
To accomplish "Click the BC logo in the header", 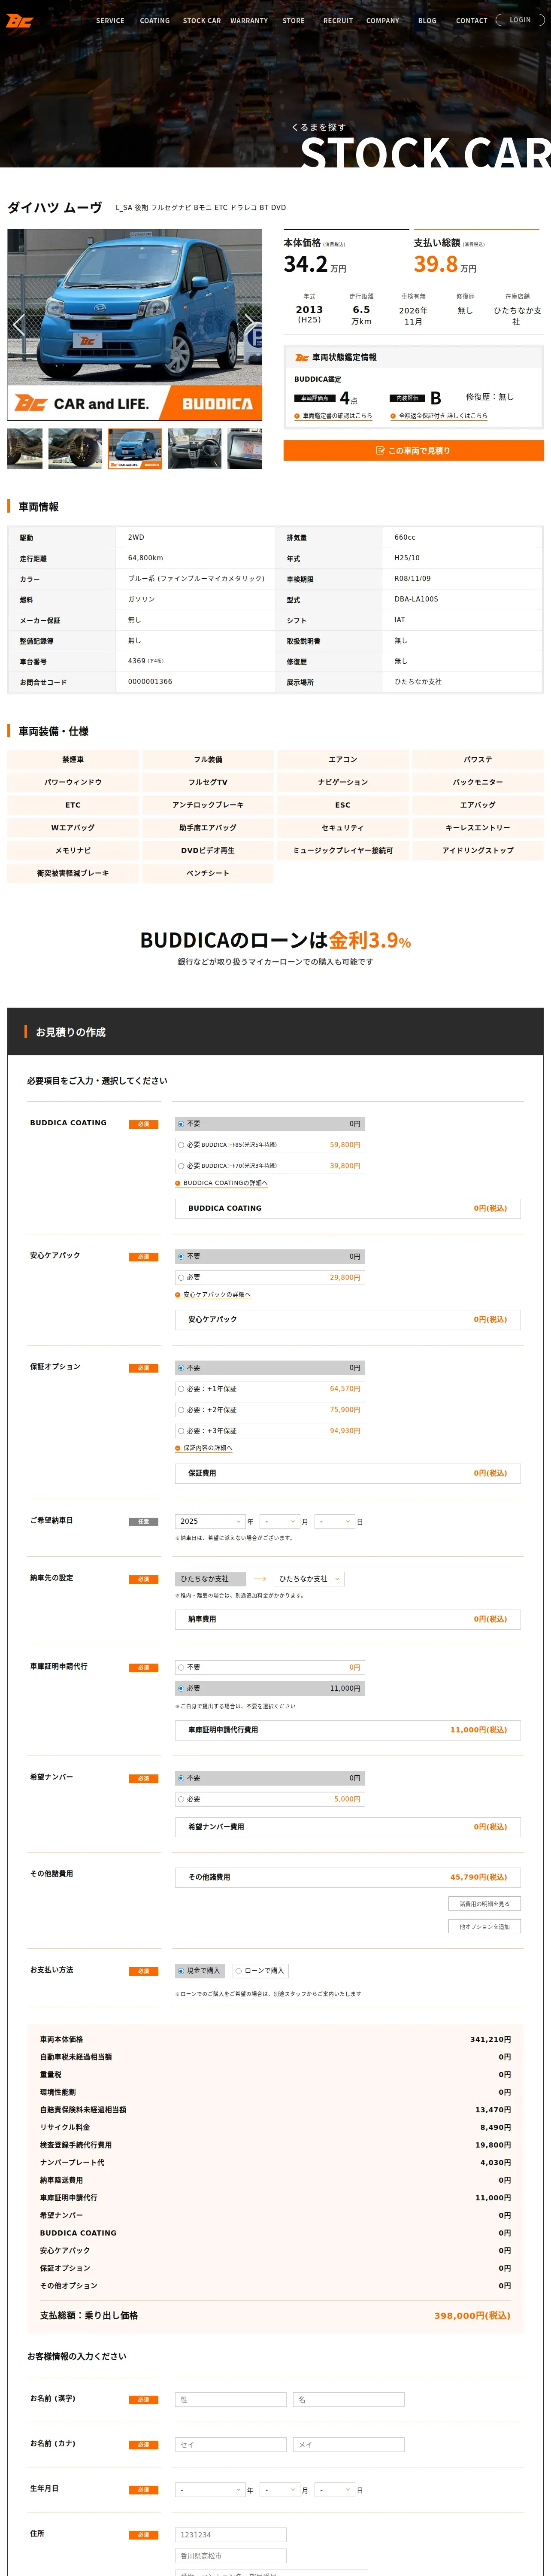I will click(x=19, y=21).
